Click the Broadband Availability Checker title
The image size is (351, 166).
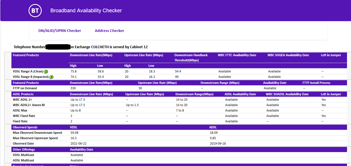point(86,11)
